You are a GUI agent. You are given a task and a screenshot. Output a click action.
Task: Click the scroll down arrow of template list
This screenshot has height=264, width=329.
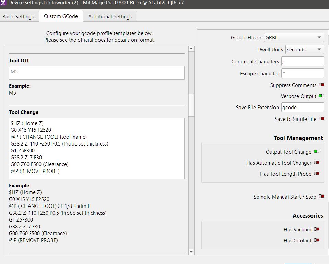(191, 252)
